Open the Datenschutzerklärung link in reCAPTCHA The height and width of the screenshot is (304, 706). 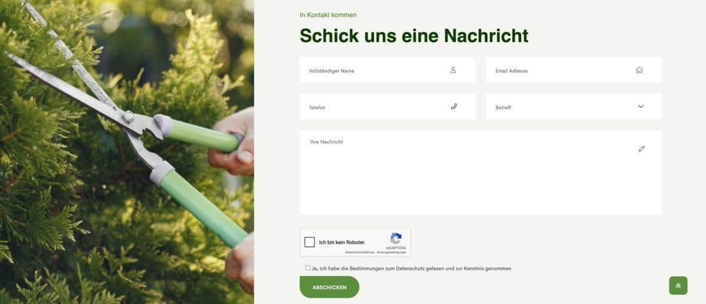click(359, 252)
